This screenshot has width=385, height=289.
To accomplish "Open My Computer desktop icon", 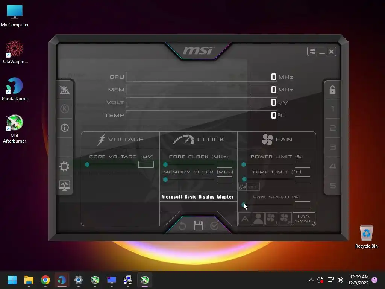I will (x=15, y=15).
